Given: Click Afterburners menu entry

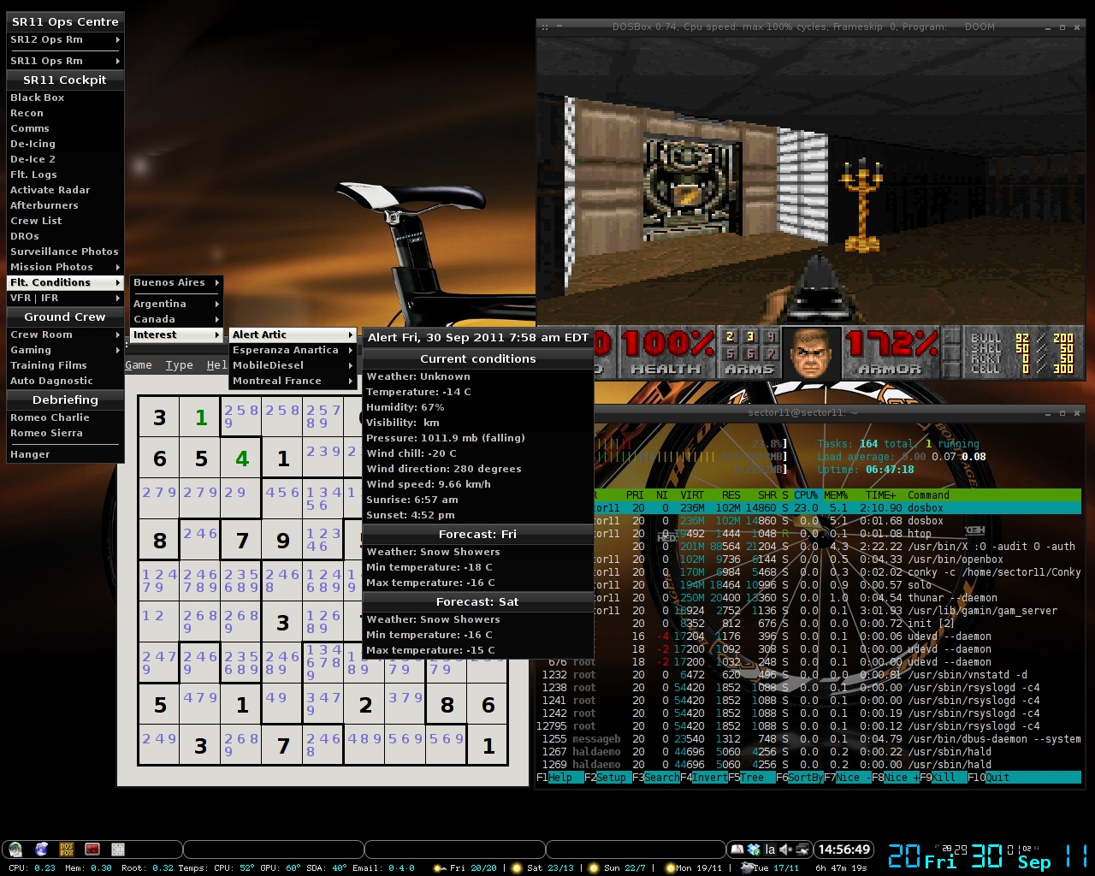Looking at the screenshot, I should (x=65, y=205).
